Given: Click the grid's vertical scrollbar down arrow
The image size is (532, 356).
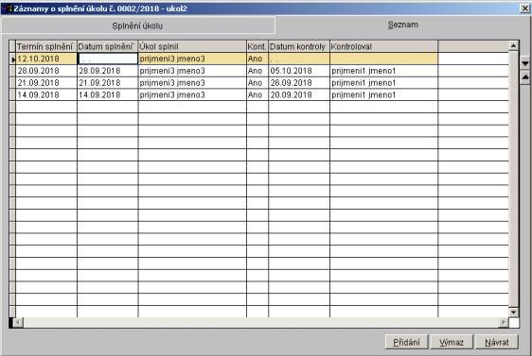Looking at the screenshot, I should [513, 312].
